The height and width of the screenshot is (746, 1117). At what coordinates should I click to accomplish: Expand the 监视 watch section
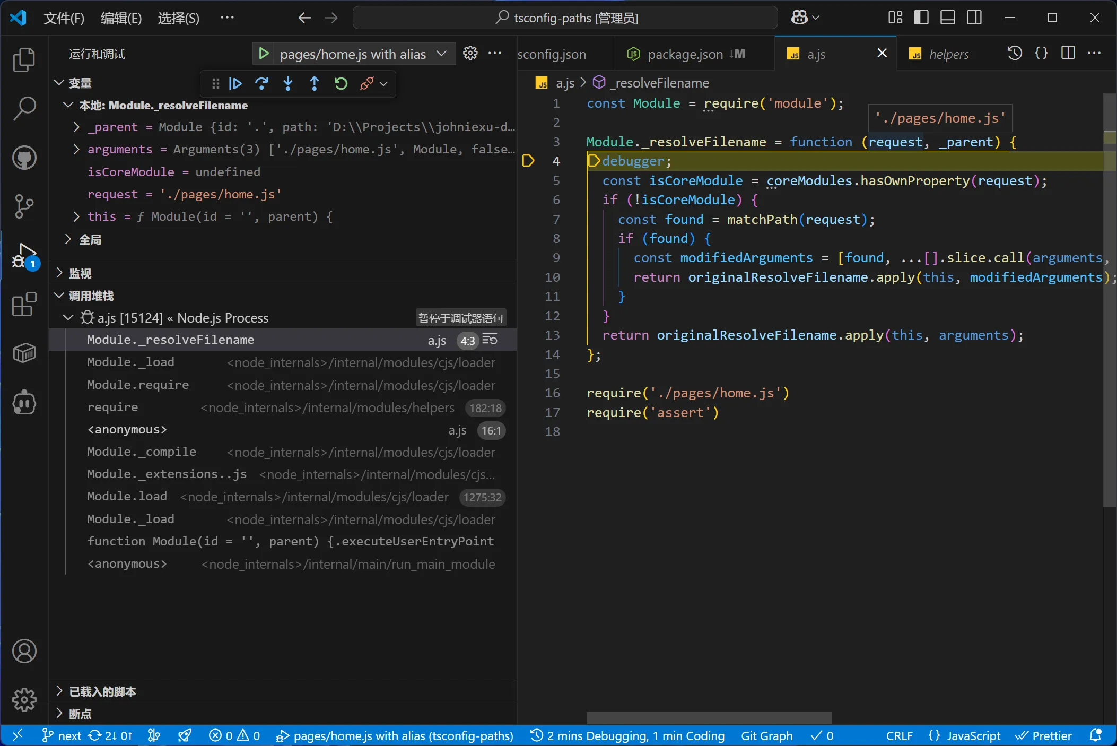(x=80, y=274)
